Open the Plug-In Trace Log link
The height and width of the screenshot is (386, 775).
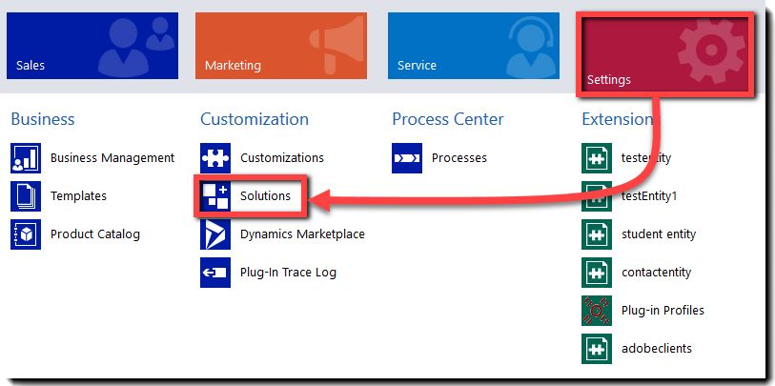(x=288, y=273)
